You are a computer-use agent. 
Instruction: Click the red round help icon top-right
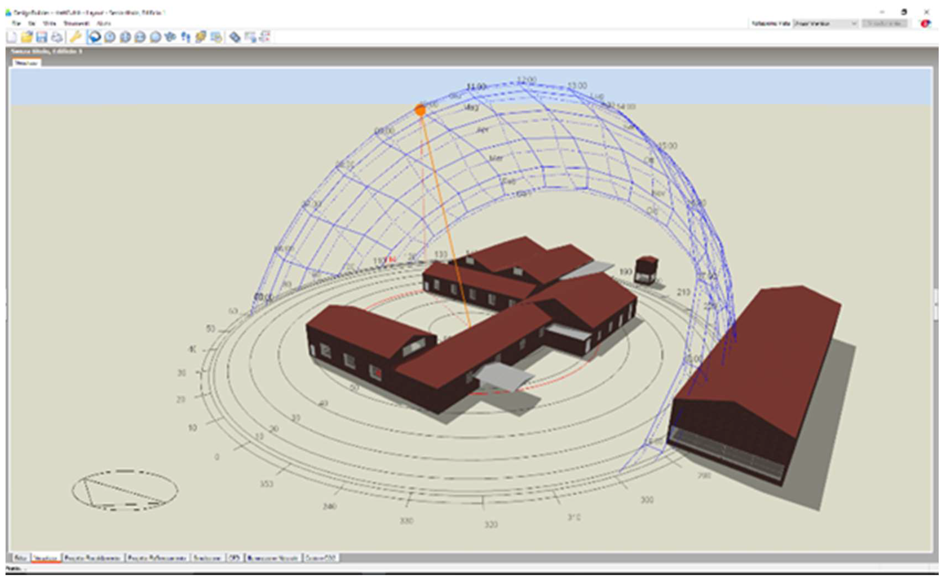pyautogui.click(x=925, y=23)
